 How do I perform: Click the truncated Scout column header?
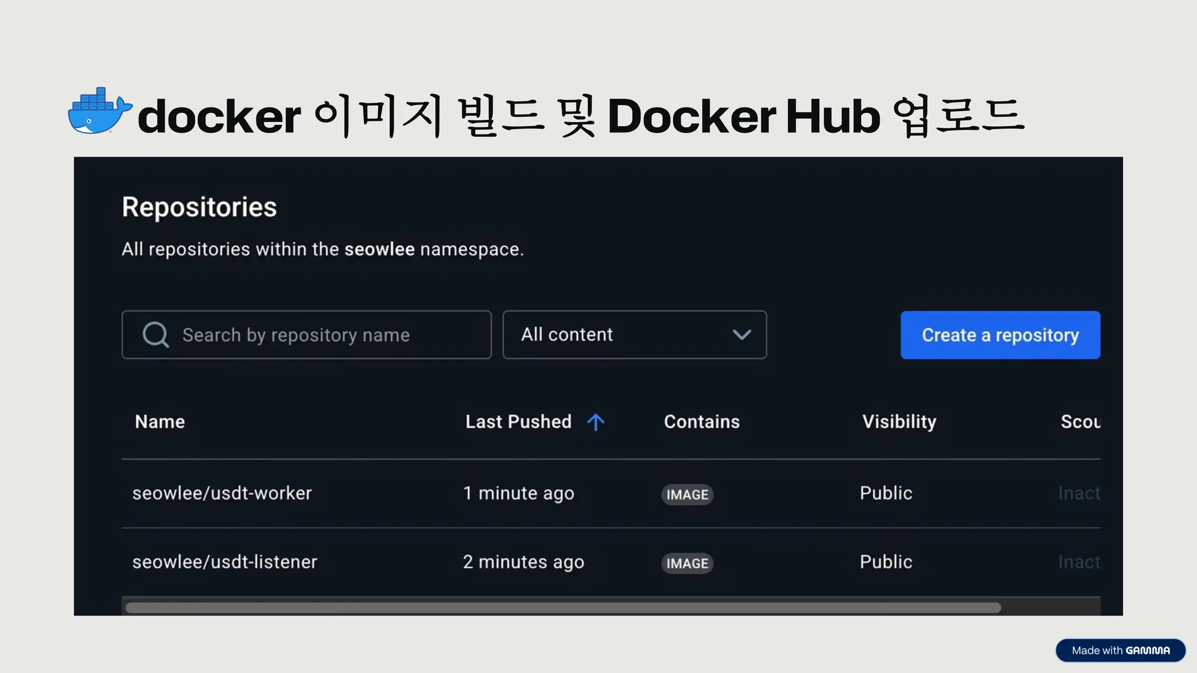(x=1080, y=422)
